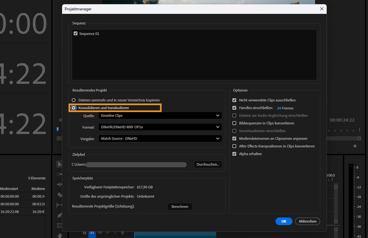Open the button editor plus icon
Screen dimensions: 368x238
pyautogui.click(x=355, y=146)
